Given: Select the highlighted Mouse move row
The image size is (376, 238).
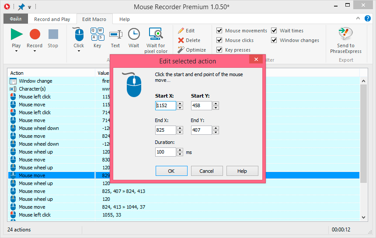Looking at the screenshot, I should (184, 175).
